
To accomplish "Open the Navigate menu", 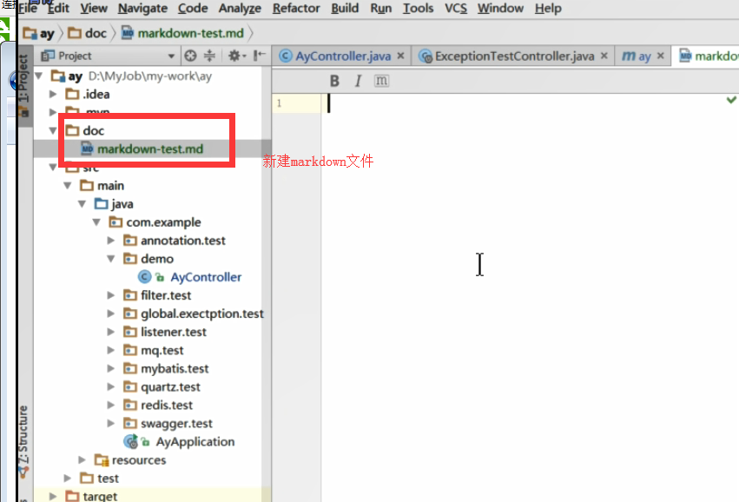I will tap(142, 9).
